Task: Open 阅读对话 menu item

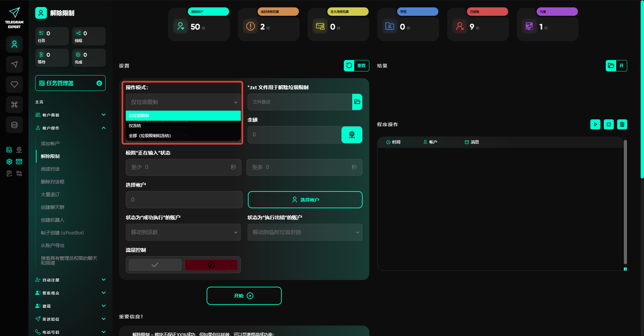Action: [x=50, y=169]
